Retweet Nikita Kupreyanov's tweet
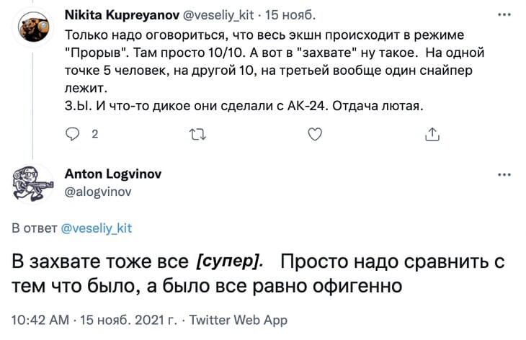 tap(197, 135)
